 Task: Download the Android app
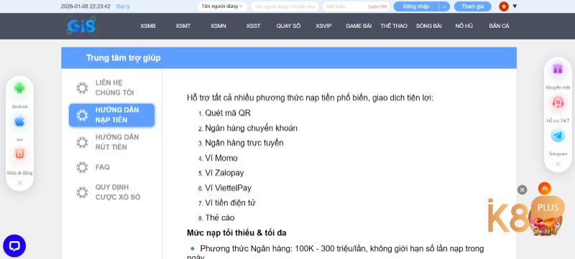coord(19,88)
